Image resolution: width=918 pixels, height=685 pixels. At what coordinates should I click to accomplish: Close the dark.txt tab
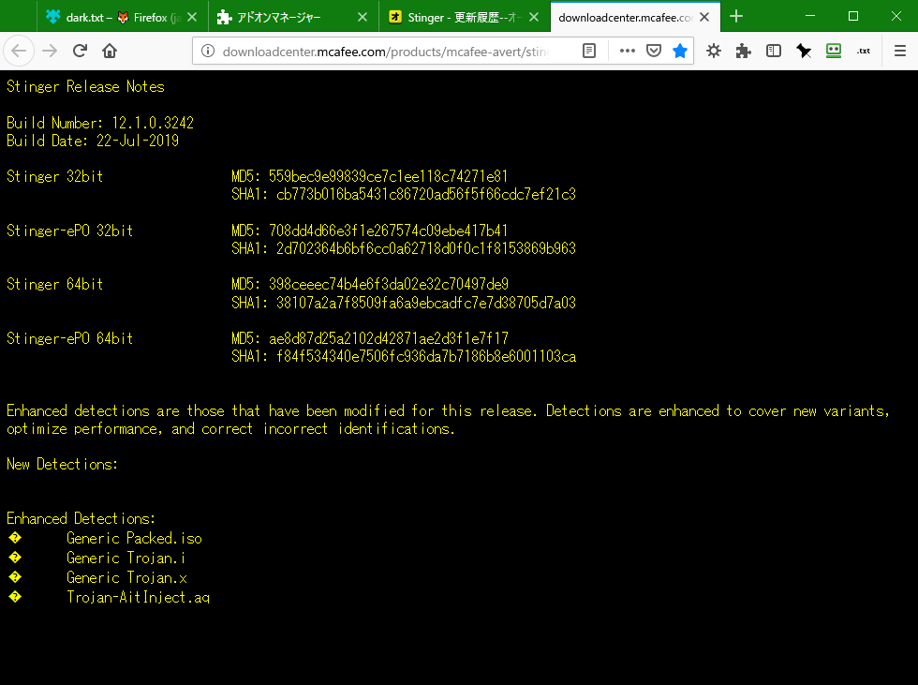(x=192, y=18)
